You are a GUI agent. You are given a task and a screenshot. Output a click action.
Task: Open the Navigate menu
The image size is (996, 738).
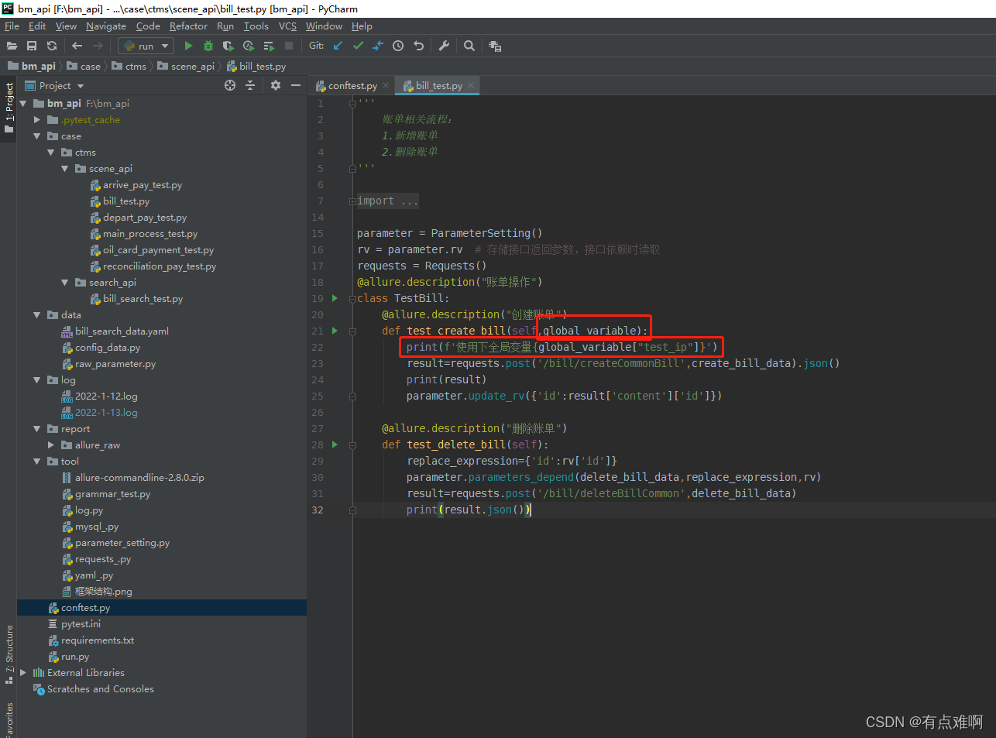[x=105, y=26]
